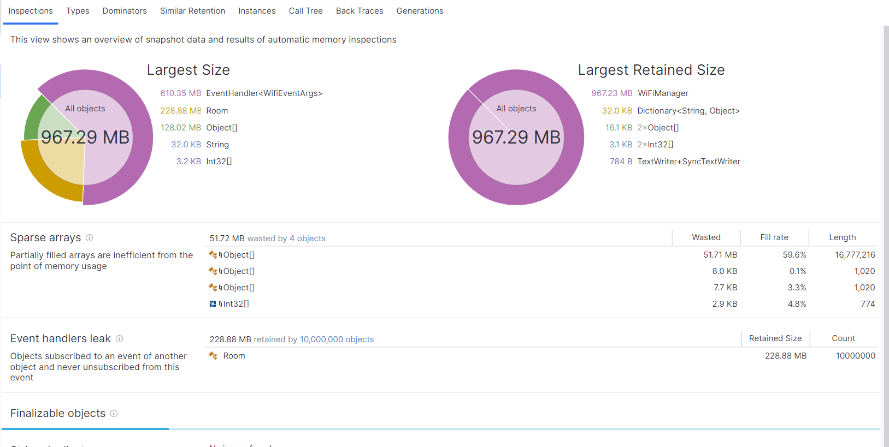Click the icon of the Int32[] sparse array row

[213, 304]
